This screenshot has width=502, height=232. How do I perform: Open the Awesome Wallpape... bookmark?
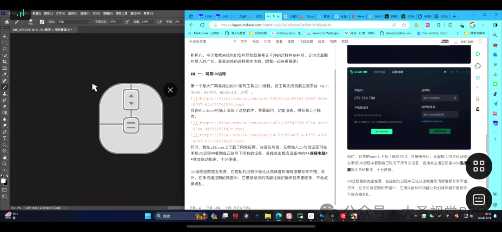324,33
